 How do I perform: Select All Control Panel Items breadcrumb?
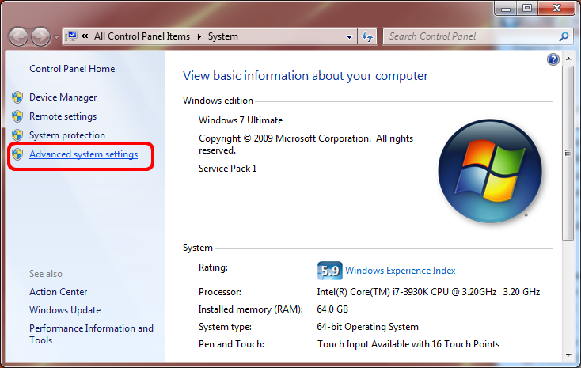point(142,36)
